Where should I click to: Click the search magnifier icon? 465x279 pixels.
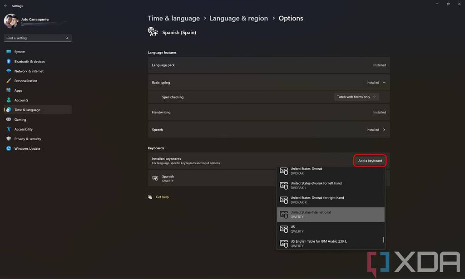67,38
